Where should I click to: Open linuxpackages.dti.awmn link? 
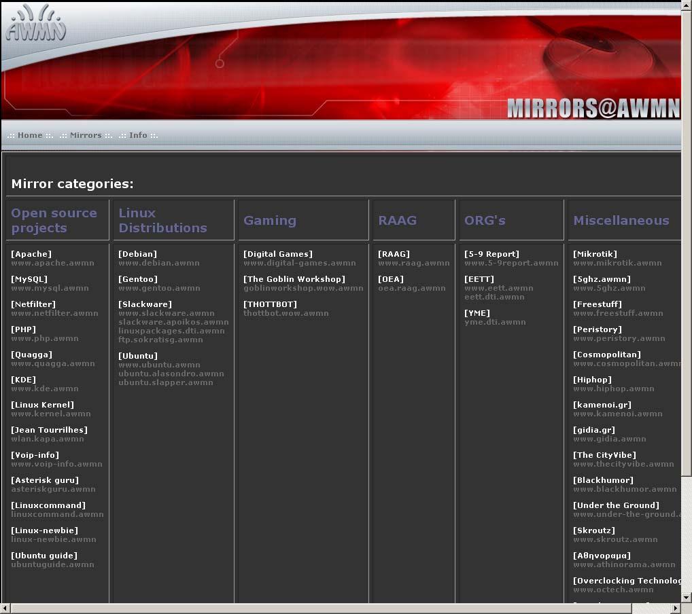click(171, 331)
